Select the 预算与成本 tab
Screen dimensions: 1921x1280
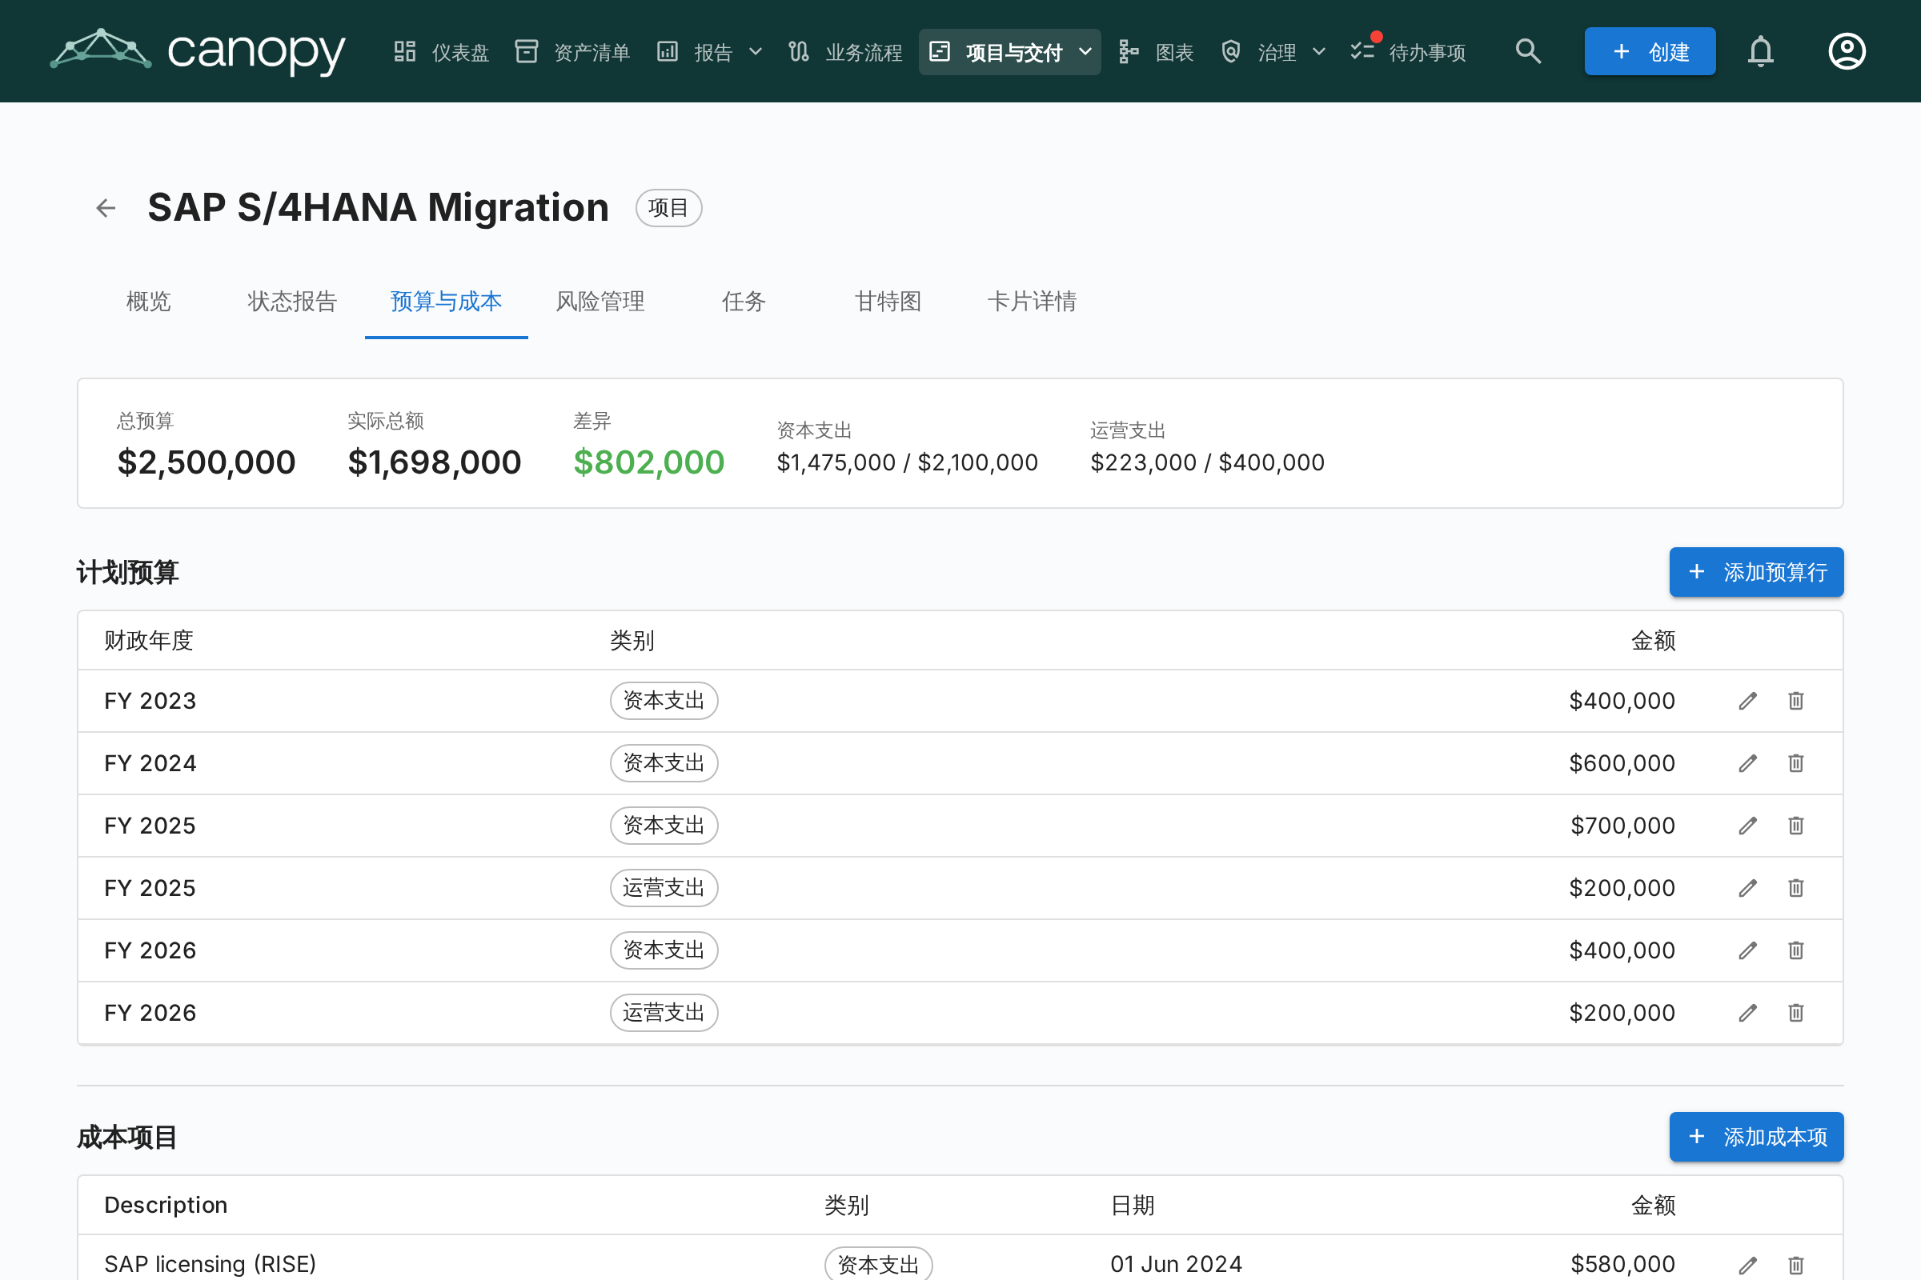pyautogui.click(x=446, y=302)
